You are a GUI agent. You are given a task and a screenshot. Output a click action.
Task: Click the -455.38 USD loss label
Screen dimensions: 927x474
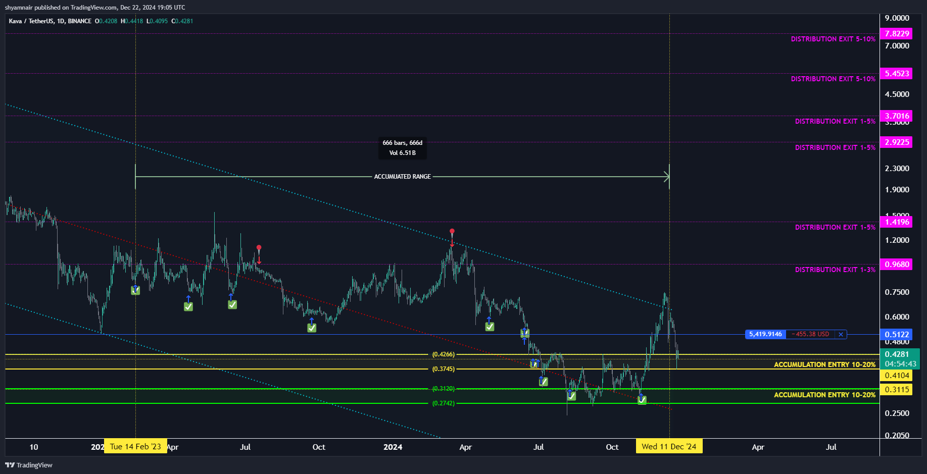[810, 334]
